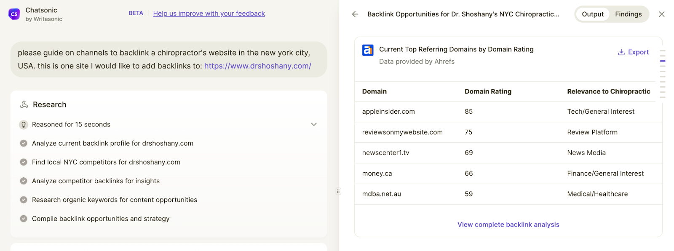Click the section scroll indicator on right edge
This screenshot has height=251, width=674.
663,61
